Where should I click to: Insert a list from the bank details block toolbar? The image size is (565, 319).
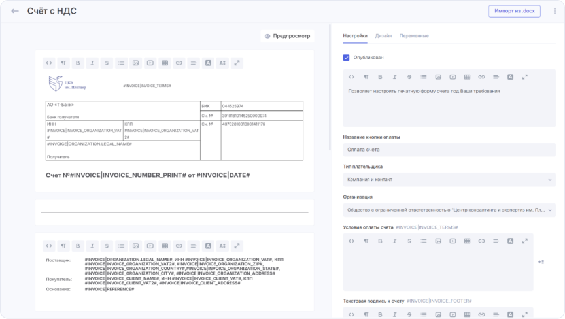[122, 63]
